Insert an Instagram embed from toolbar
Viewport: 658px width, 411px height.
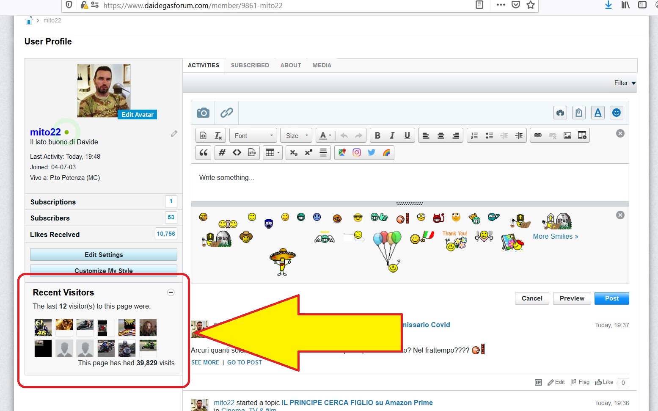[x=357, y=152]
